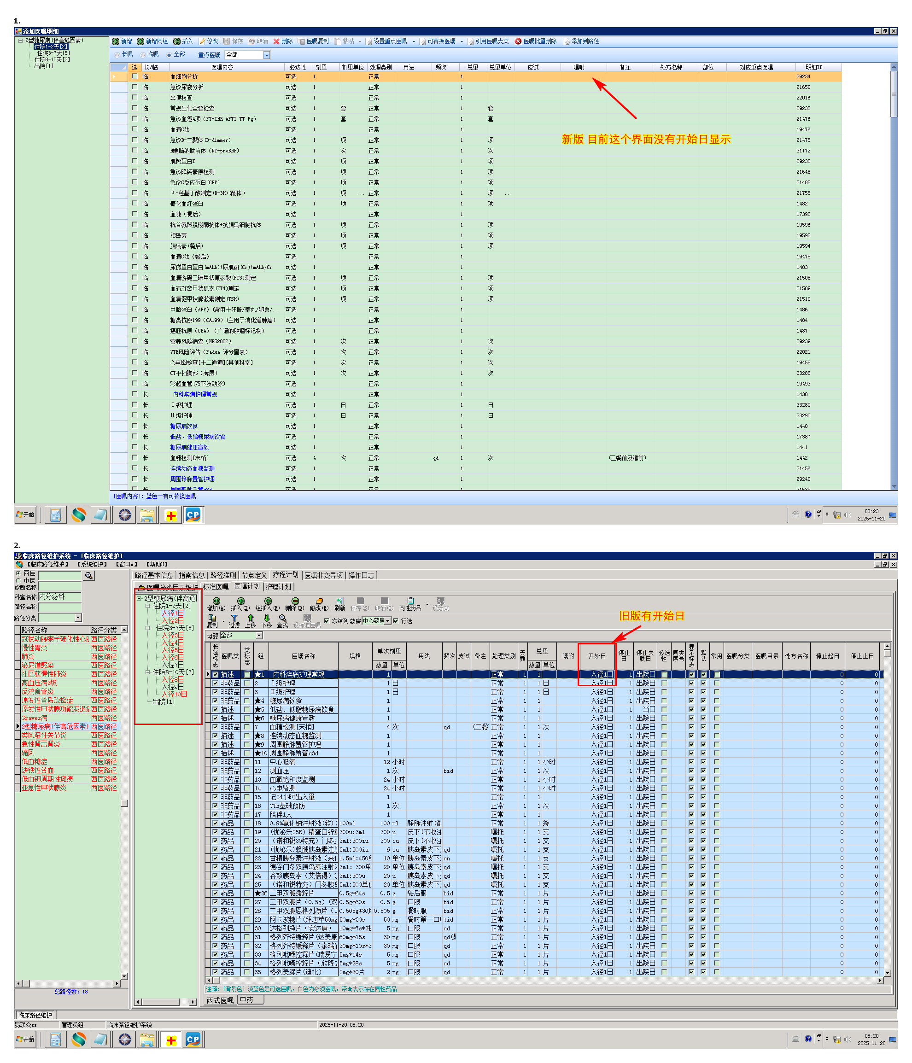Click the CP app in taskbar
Image resolution: width=912 pixels, height=1063 pixels.
(x=193, y=515)
